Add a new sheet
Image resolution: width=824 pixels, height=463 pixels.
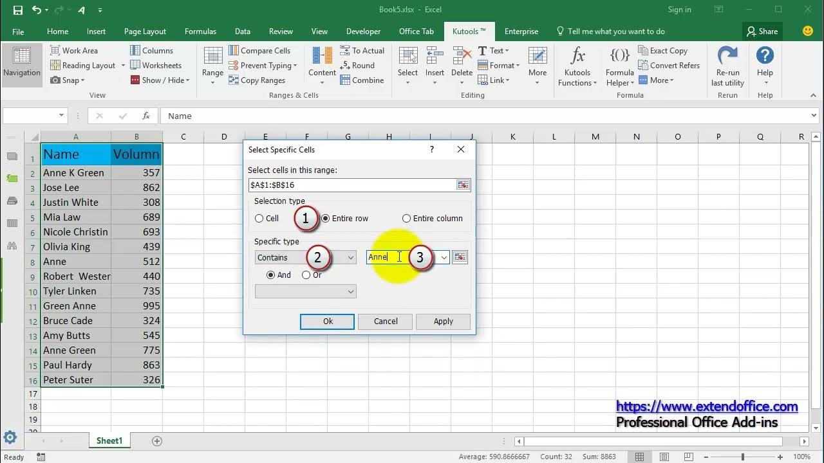pyautogui.click(x=157, y=440)
